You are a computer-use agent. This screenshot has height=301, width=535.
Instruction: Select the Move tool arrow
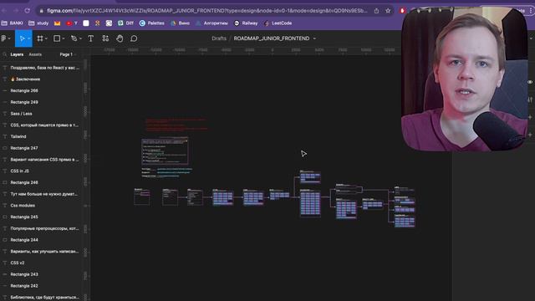pos(22,38)
